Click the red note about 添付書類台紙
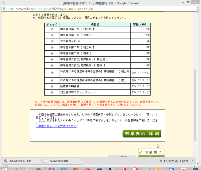Viewport: 201px width, 170px height. [97, 103]
